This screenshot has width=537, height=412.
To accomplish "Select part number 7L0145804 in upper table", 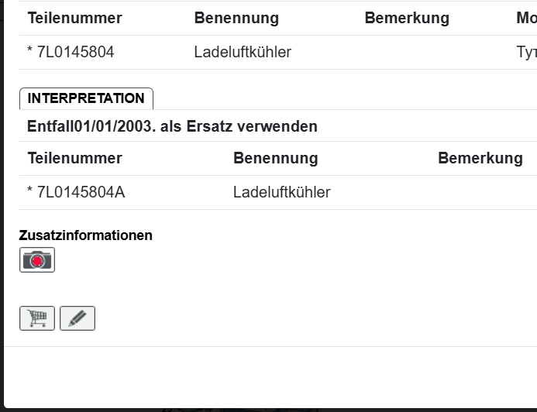I will 75,53.
